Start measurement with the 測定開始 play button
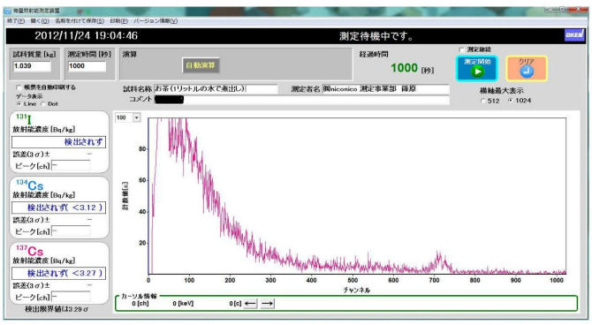The image size is (592, 325). tap(477, 68)
